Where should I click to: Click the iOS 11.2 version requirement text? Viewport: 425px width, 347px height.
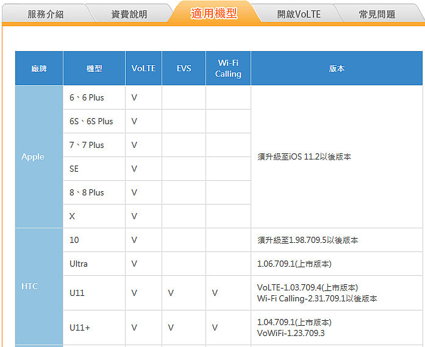pyautogui.click(x=304, y=156)
